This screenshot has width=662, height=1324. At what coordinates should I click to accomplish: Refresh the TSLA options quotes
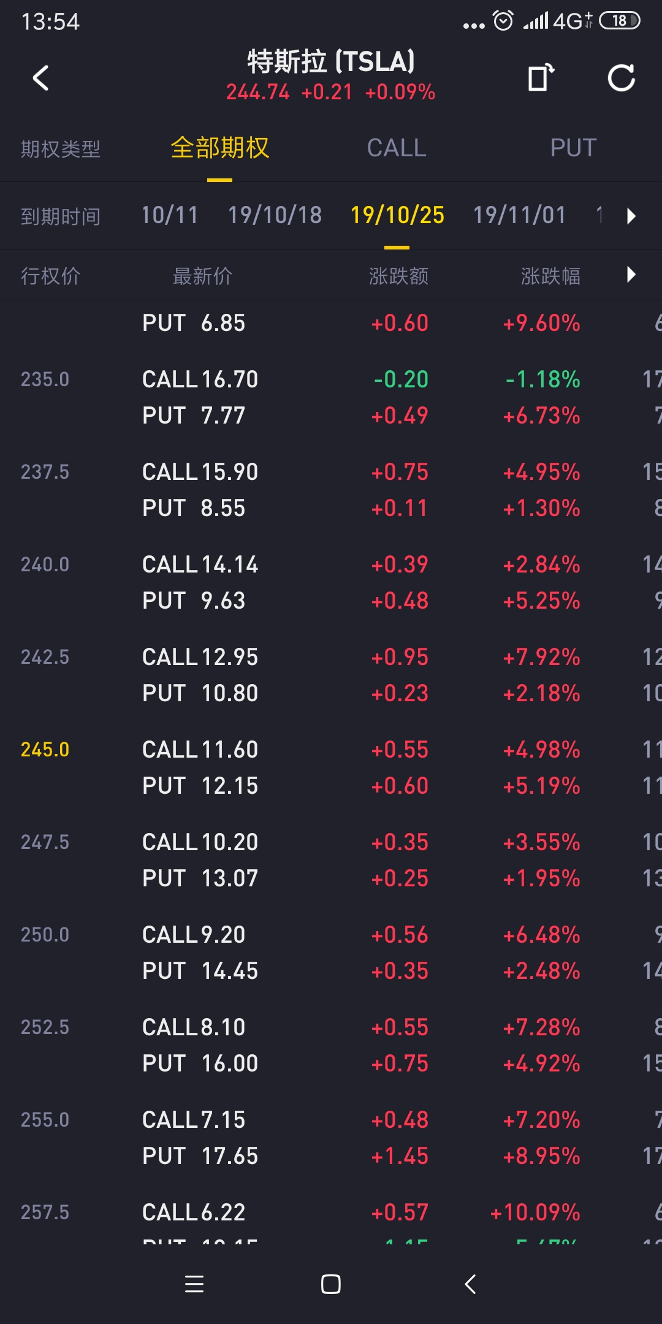tap(621, 78)
